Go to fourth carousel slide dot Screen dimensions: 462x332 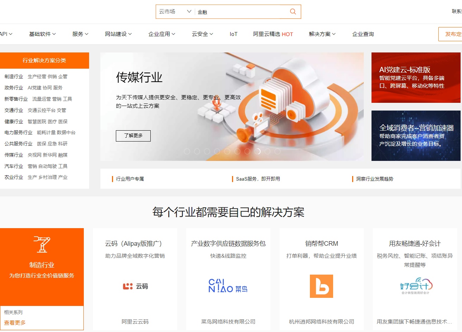(x=217, y=151)
